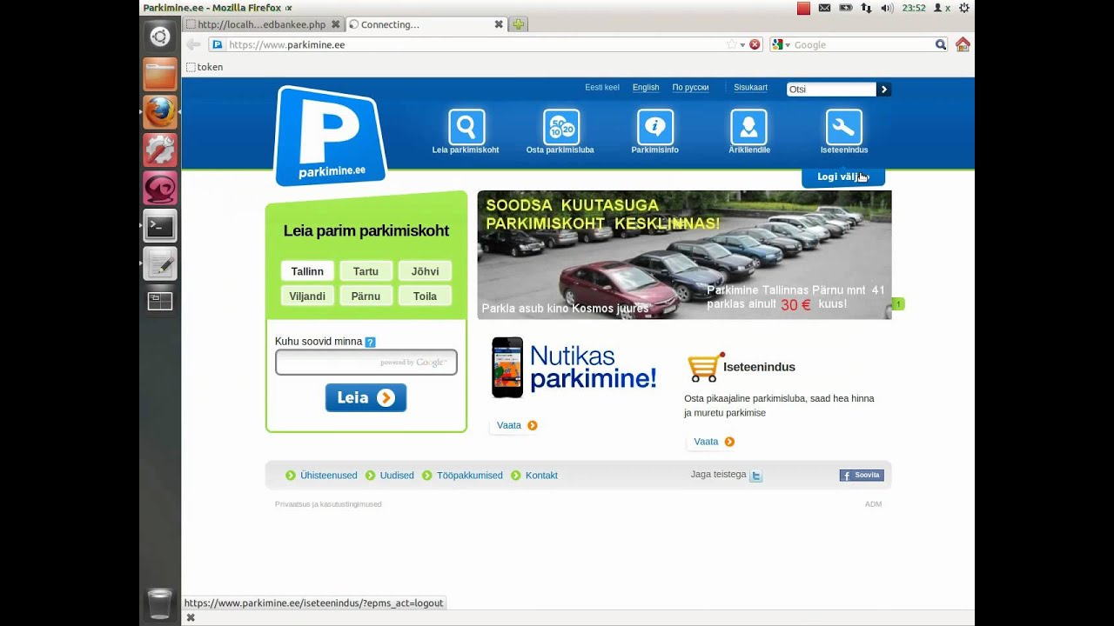
Task: Switch language to По русски
Action: 690,88
